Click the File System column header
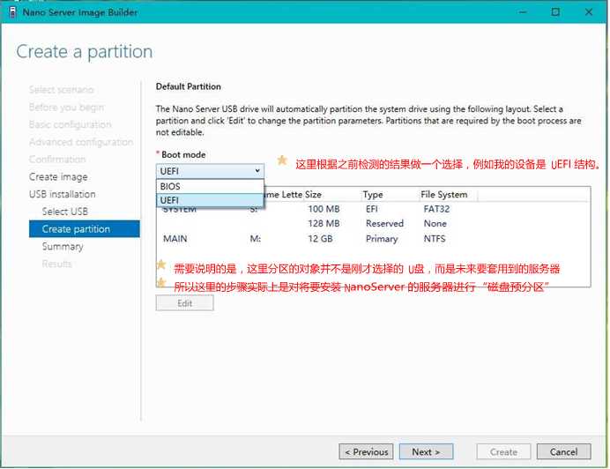The width and height of the screenshot is (610, 469). 444,194
